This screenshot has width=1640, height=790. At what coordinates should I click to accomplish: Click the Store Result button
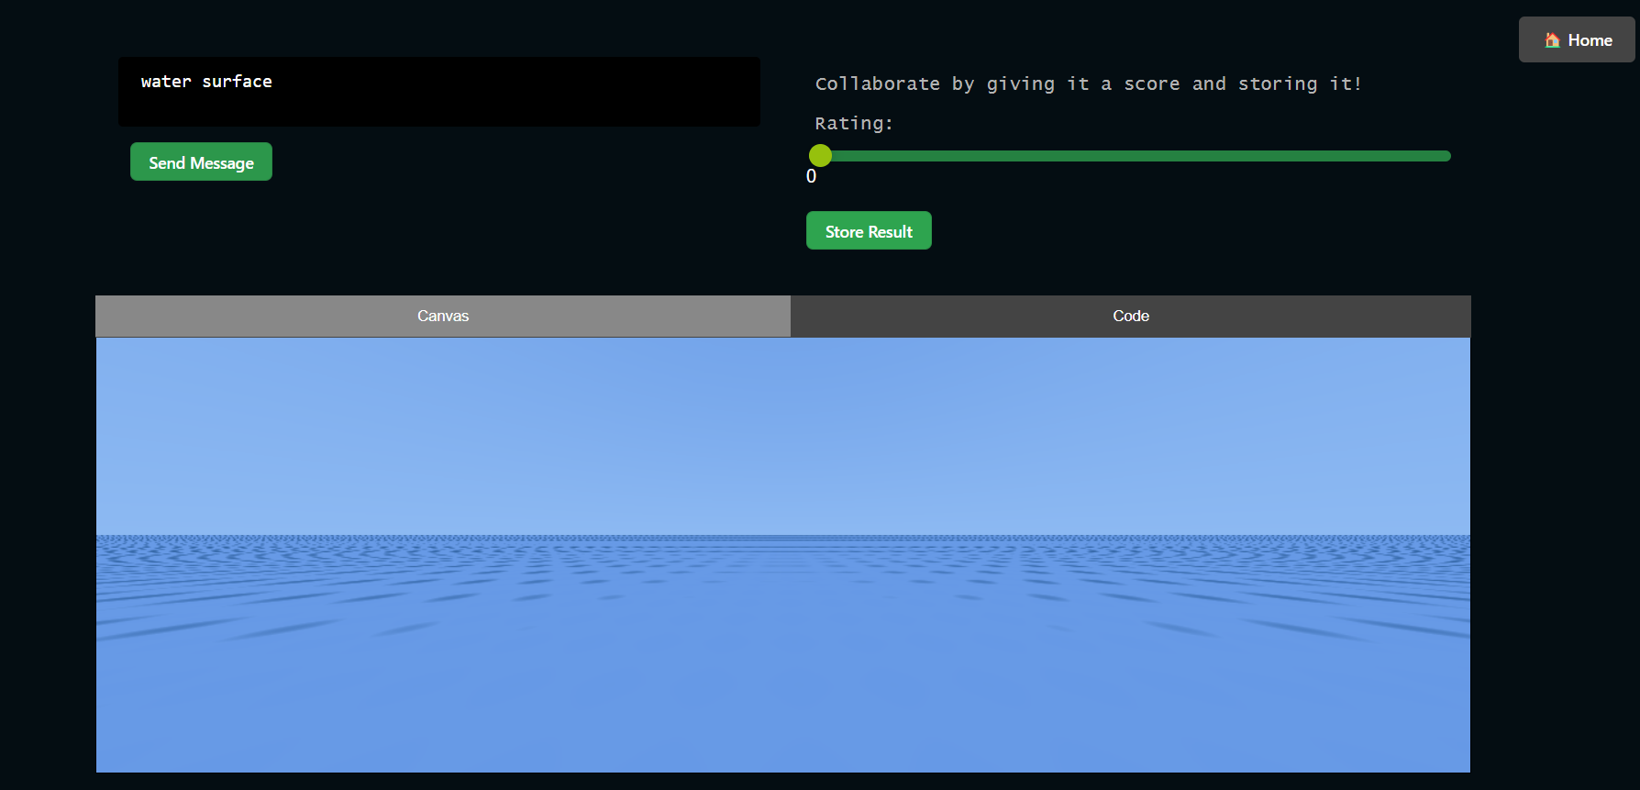[x=869, y=231]
